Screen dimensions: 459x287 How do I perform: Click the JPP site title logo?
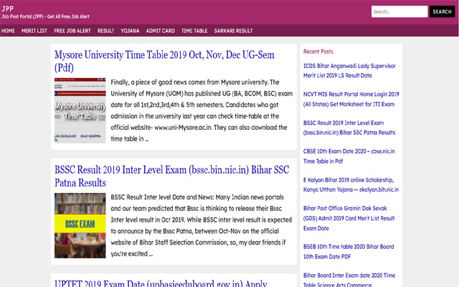(x=8, y=9)
